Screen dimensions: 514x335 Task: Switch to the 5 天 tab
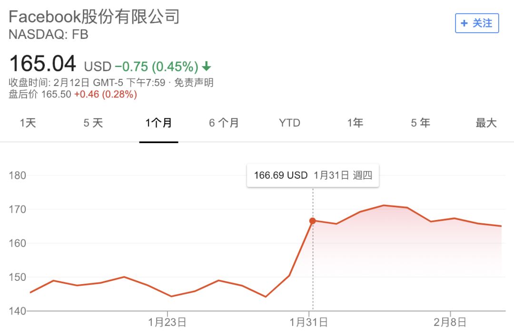(93, 123)
